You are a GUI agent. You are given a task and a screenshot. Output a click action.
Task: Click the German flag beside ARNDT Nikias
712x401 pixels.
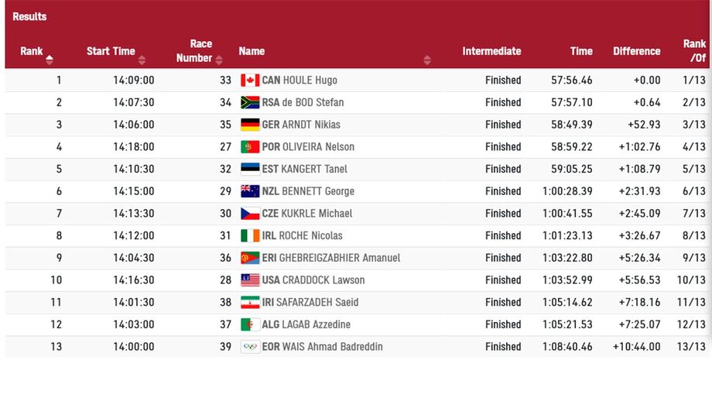(x=250, y=125)
